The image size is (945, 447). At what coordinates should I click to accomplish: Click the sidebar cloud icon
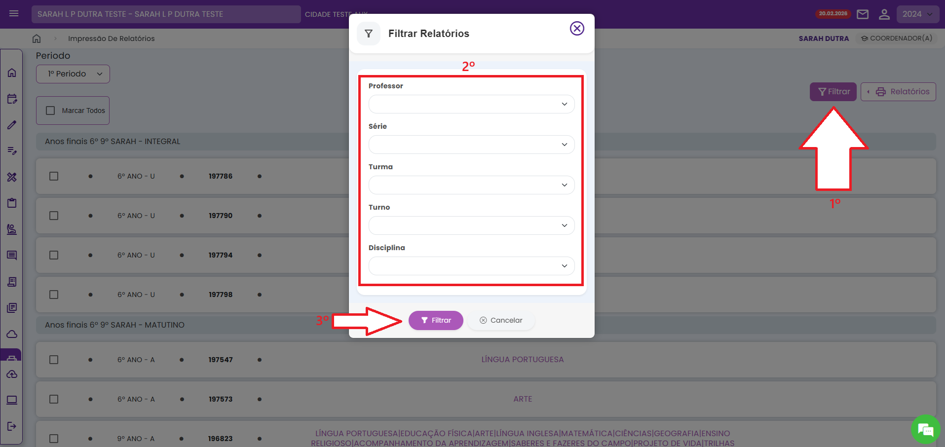12,334
